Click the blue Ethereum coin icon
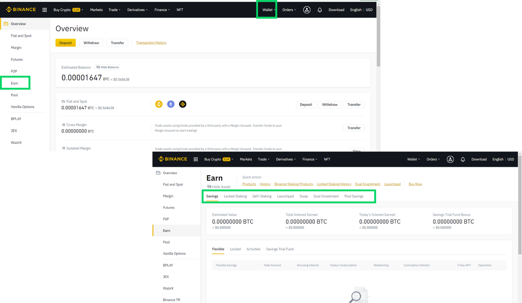The width and height of the screenshot is (522, 303). point(171,104)
